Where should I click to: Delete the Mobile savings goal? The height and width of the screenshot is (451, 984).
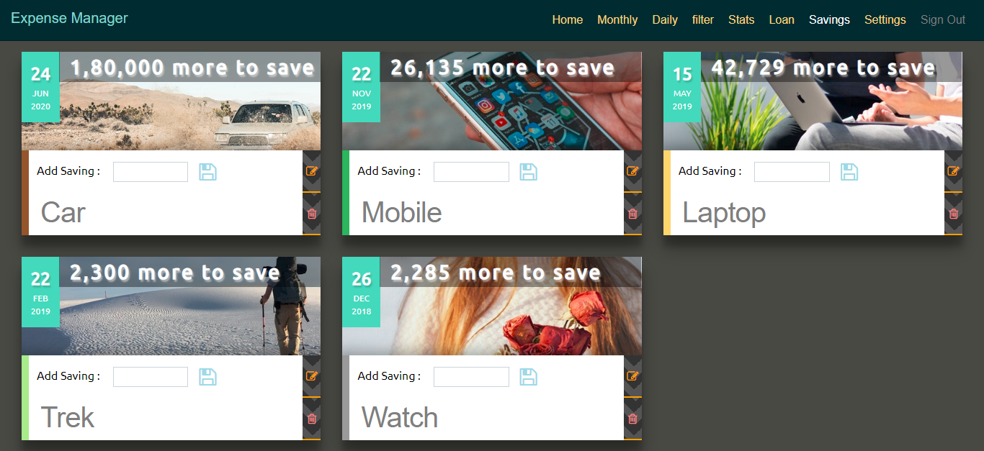[x=632, y=214]
